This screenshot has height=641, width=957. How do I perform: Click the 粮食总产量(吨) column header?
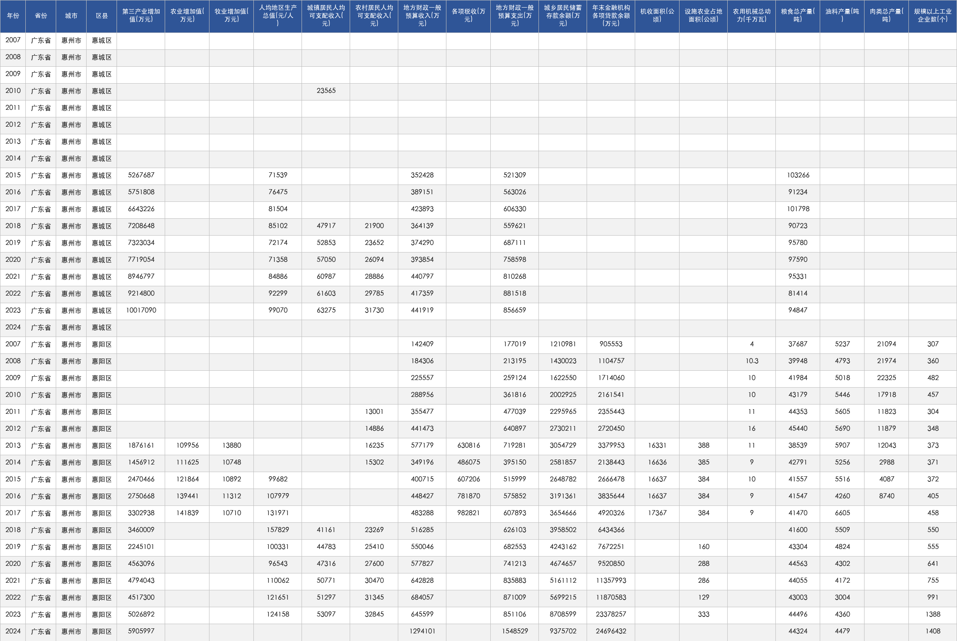(798, 16)
